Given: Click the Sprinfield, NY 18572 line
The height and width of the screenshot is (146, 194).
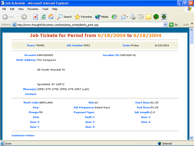Looking at the screenshot, I should 51,84.
